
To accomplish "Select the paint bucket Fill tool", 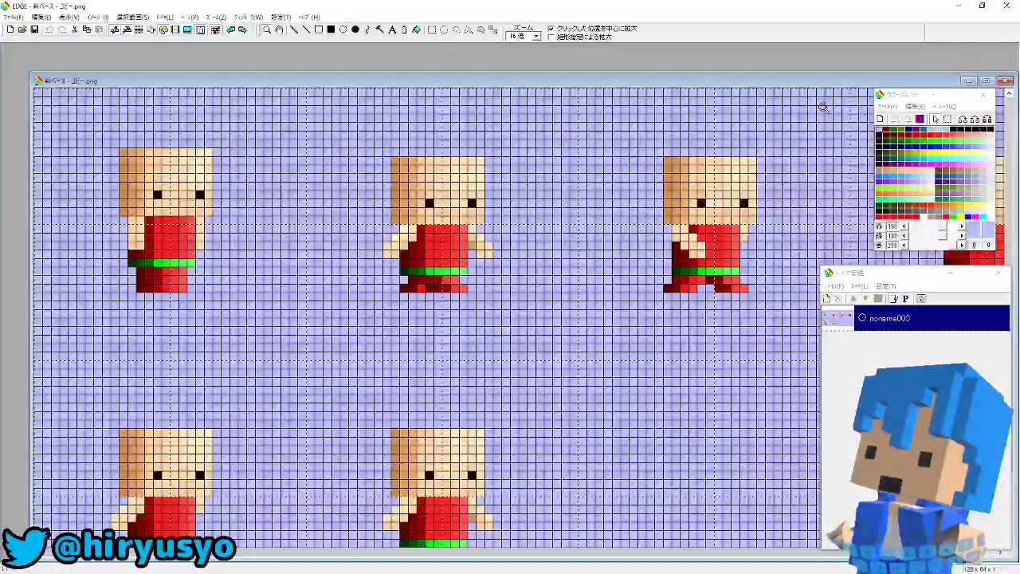I will pyautogui.click(x=416, y=29).
